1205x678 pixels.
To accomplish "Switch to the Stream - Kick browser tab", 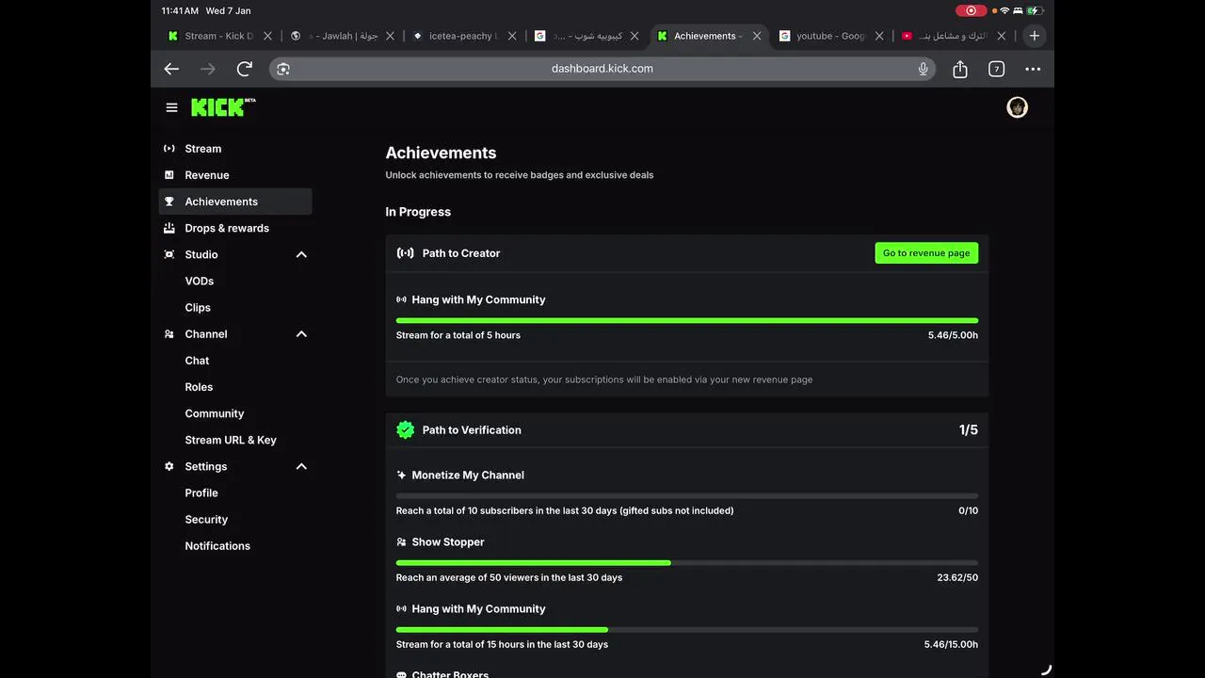I will 218,36.
